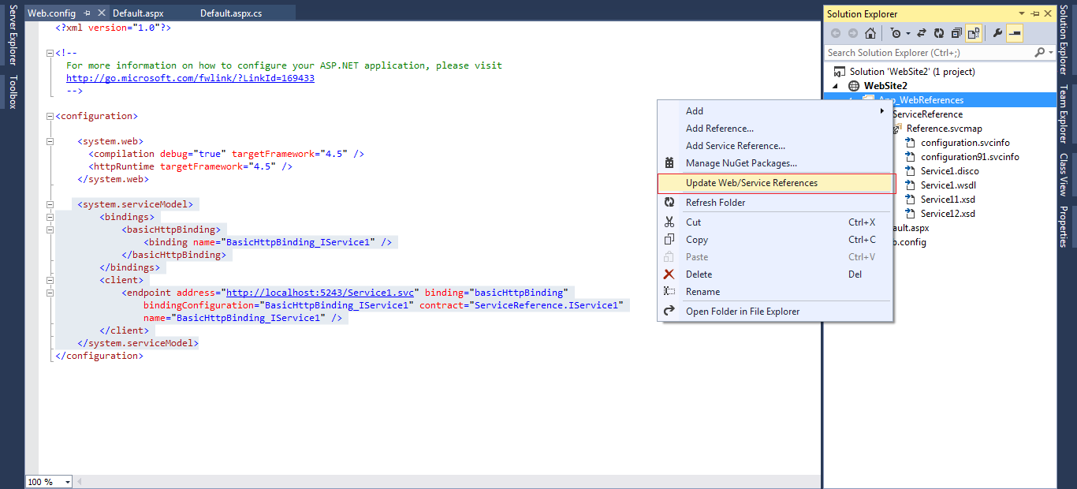Switch to the Default.aspx.cs tab
This screenshot has width=1077, height=489.
click(233, 12)
